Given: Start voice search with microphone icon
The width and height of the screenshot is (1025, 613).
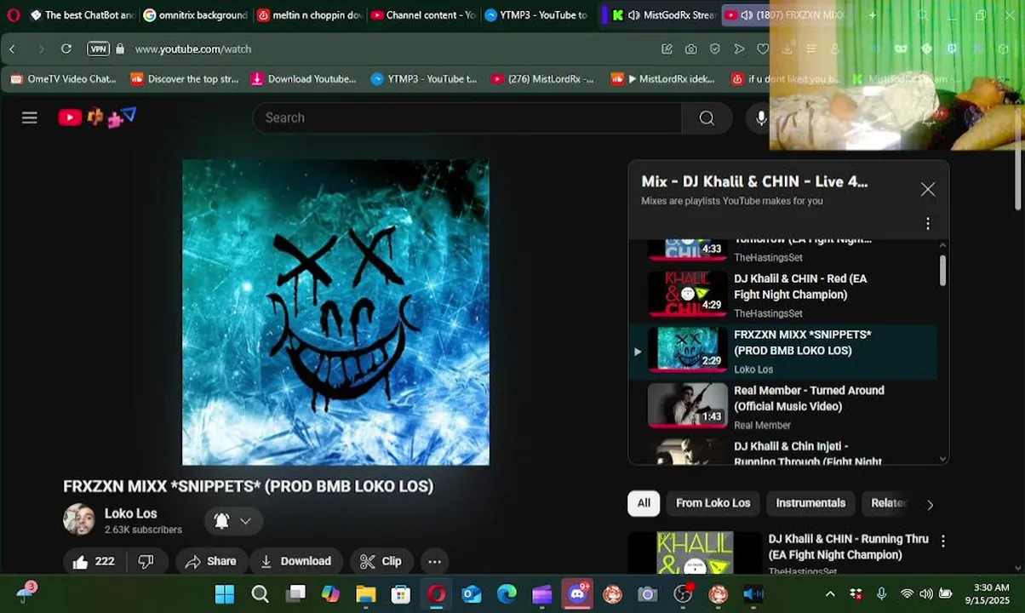Looking at the screenshot, I should click(761, 117).
